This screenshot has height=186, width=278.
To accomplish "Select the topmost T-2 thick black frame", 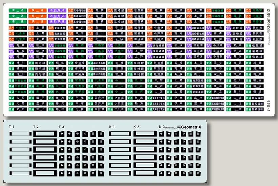I will (45, 134).
